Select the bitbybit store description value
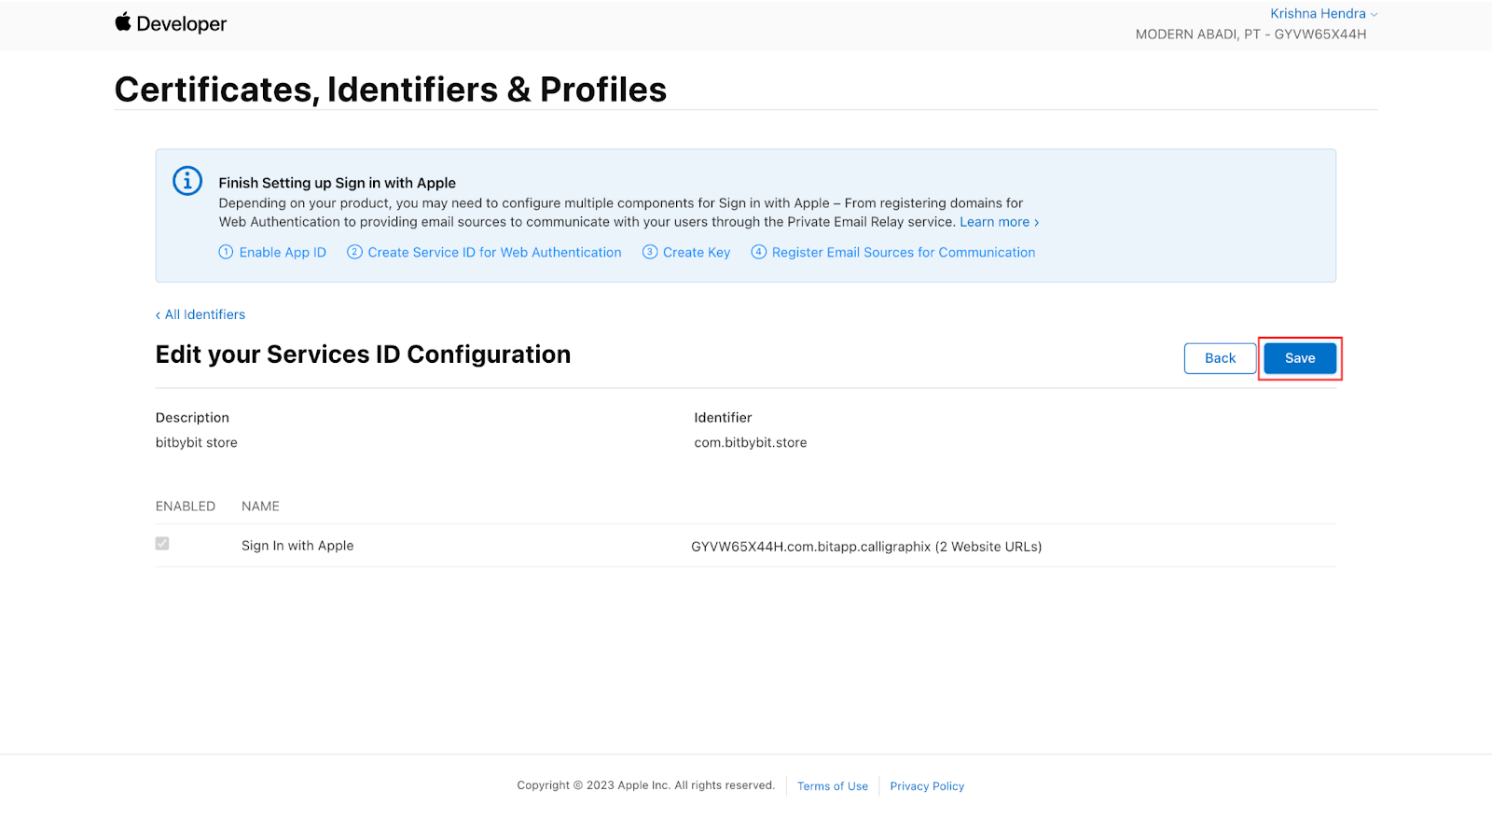1492x819 pixels. 197,442
